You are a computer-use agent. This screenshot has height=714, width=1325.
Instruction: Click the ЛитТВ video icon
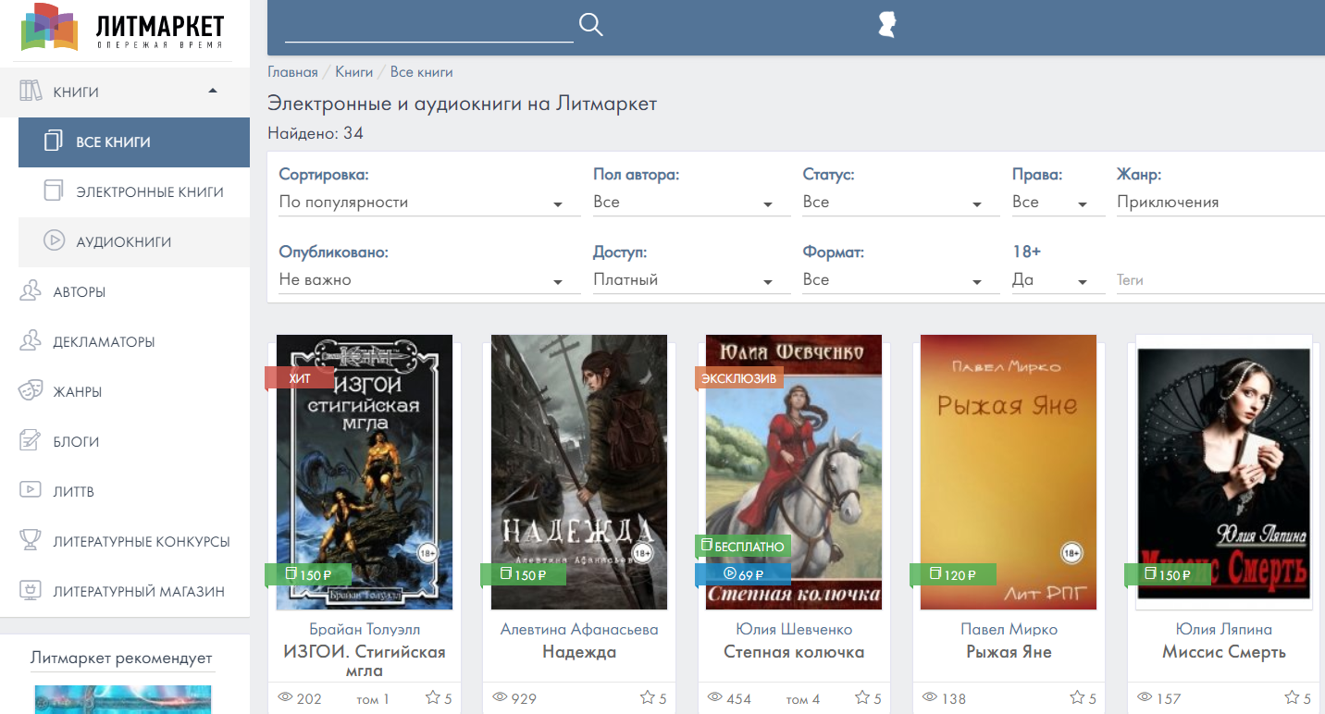coord(31,490)
